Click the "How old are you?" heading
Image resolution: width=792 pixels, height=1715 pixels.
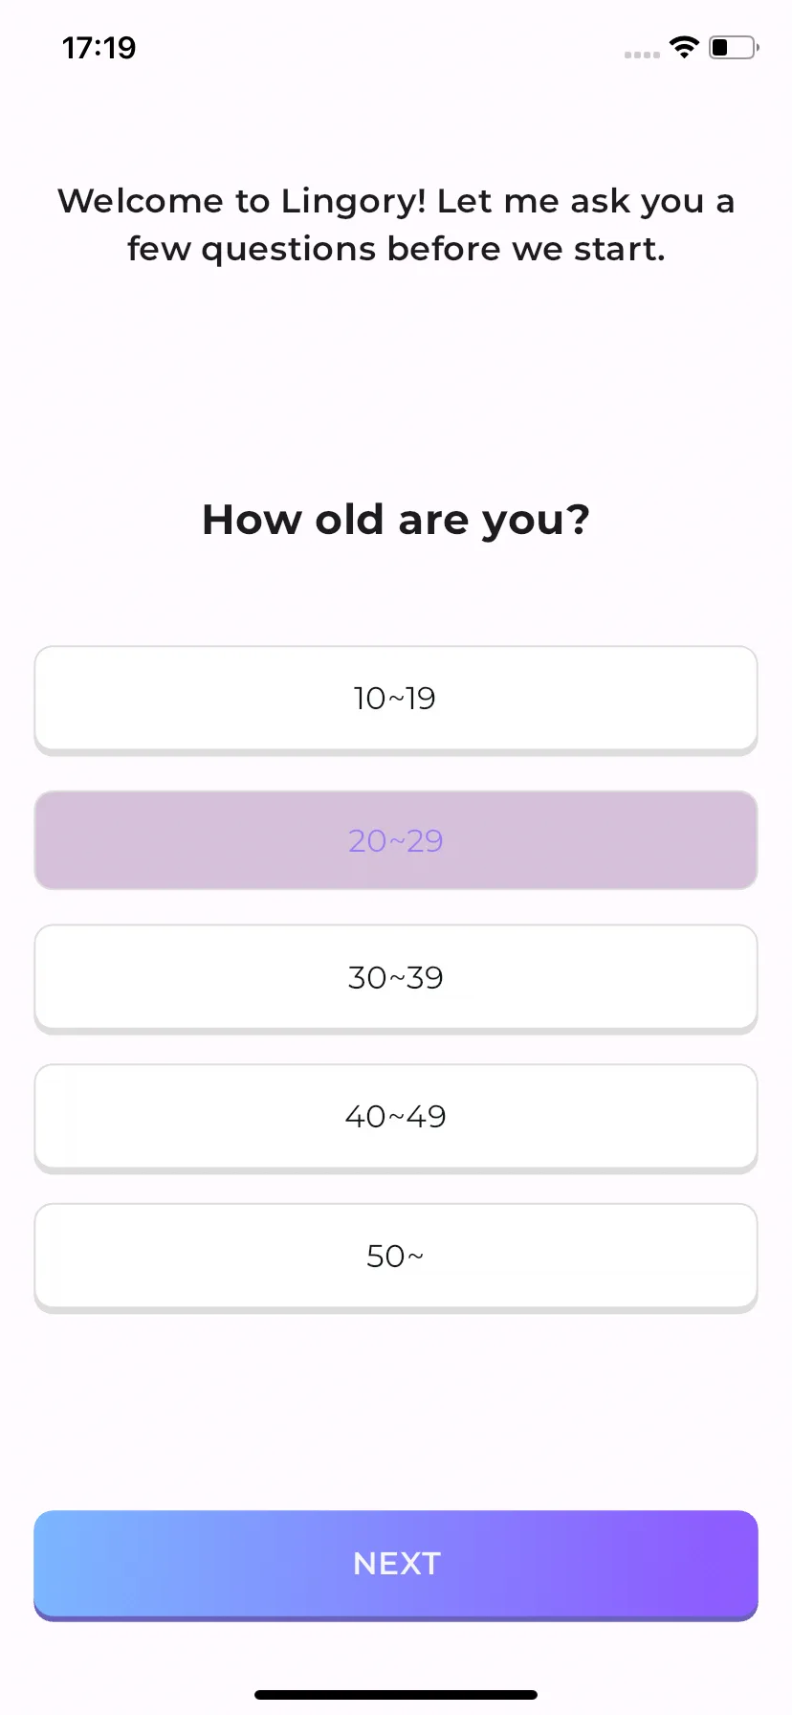point(396,521)
